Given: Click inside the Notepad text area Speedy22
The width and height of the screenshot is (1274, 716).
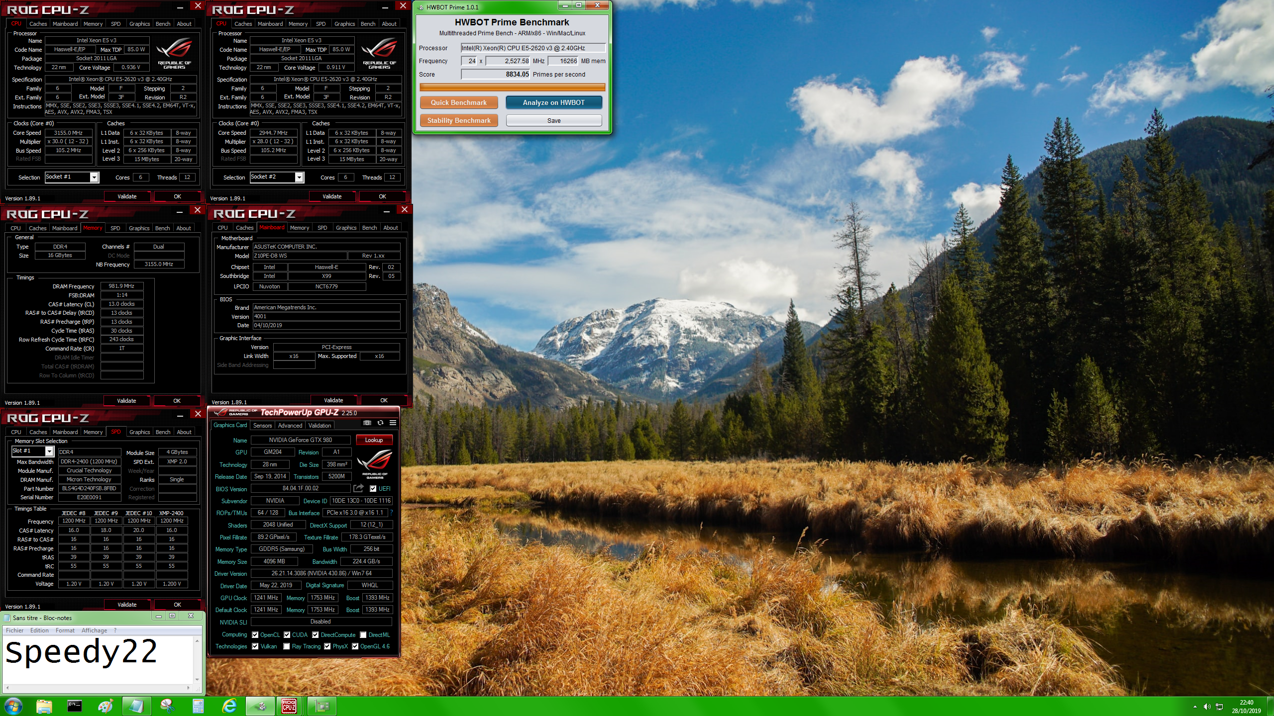Looking at the screenshot, I should point(98,660).
